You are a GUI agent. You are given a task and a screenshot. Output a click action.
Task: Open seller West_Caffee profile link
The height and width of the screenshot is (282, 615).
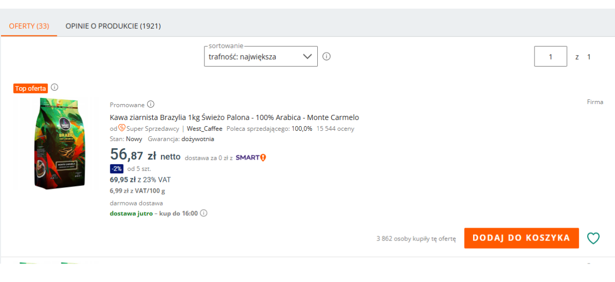[x=204, y=129]
